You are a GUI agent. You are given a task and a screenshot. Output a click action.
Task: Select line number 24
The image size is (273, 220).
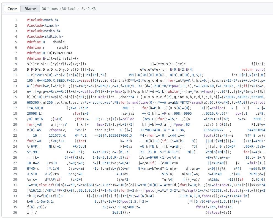coord(15,147)
